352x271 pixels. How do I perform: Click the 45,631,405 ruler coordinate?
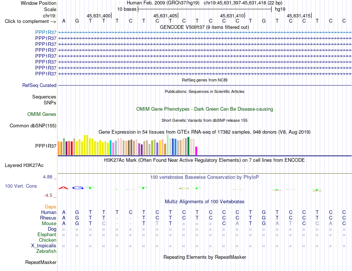tap(165, 16)
